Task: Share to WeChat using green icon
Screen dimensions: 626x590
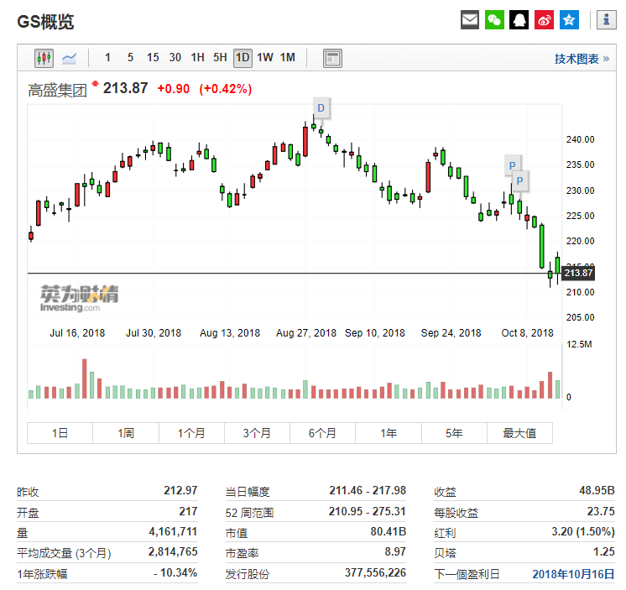Action: (495, 20)
